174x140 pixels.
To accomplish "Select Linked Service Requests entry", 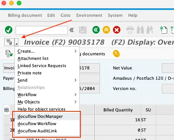I will click(x=47, y=66).
